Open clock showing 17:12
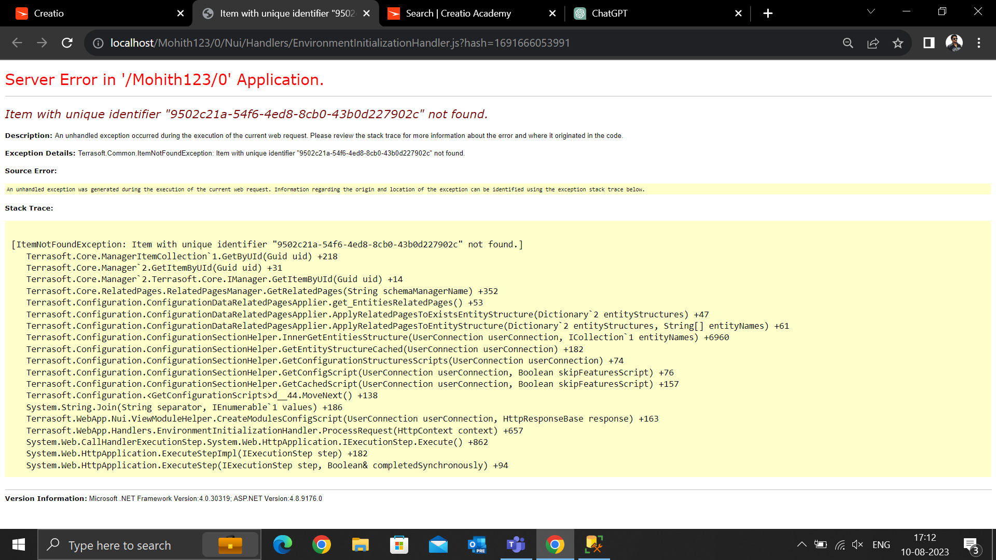 point(925,545)
